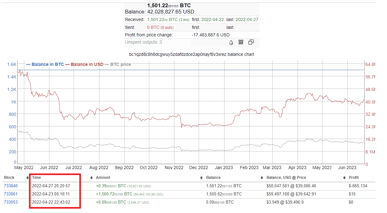Open block 733061 link
This screenshot has width=387, height=213.
11,194
